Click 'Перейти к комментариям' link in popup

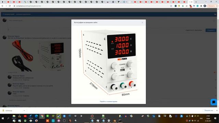(x=108, y=101)
